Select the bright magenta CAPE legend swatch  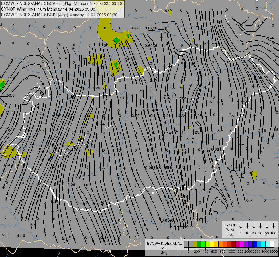(242, 244)
